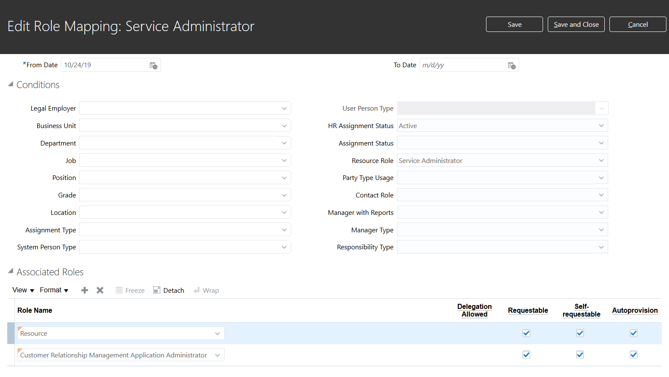Click the Save and Close button

click(x=576, y=24)
